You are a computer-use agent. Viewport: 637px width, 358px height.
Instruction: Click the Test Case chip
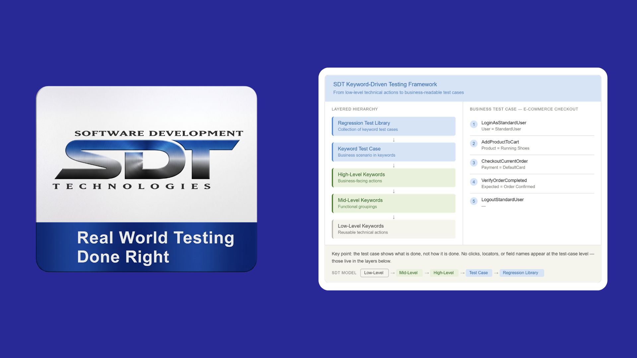(x=478, y=273)
